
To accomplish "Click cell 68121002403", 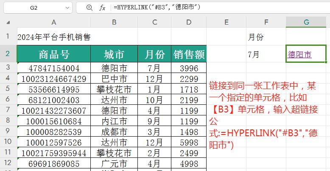I will pos(54,100).
